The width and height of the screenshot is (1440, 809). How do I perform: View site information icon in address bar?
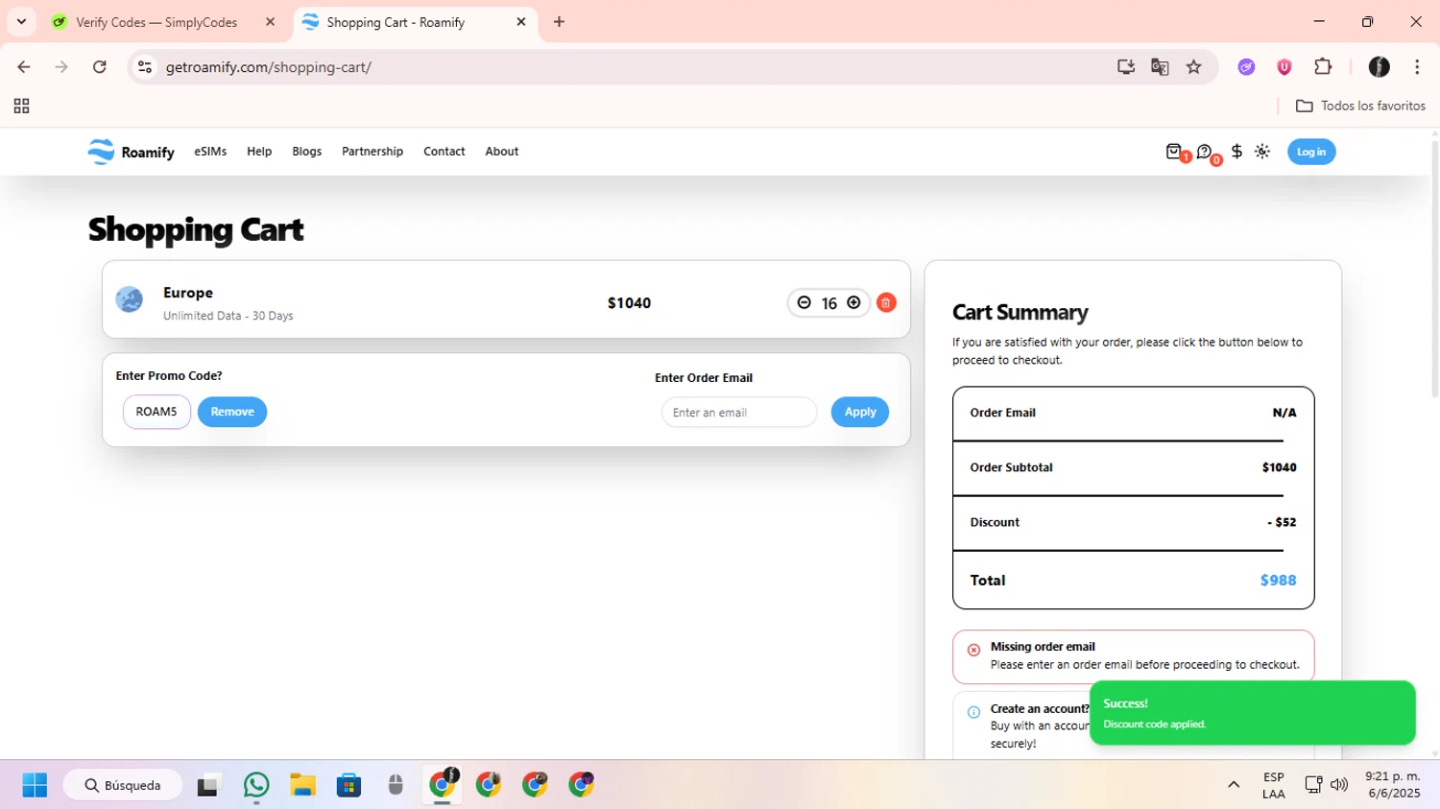(x=145, y=67)
